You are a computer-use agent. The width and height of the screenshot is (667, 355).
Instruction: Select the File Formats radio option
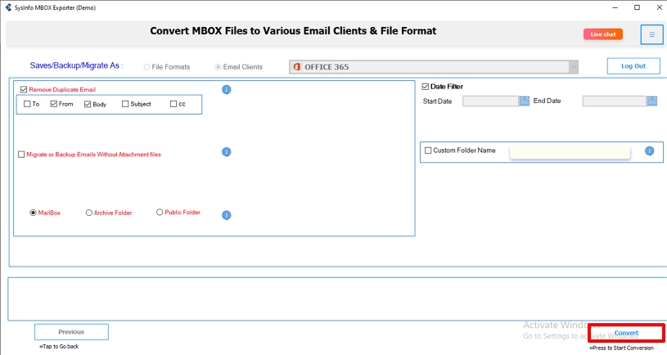tap(146, 67)
